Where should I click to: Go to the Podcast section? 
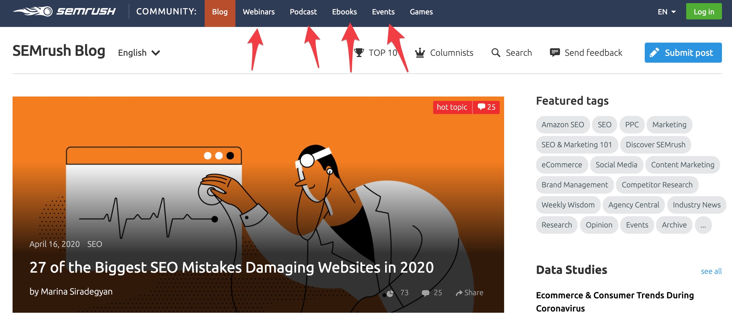tap(303, 12)
